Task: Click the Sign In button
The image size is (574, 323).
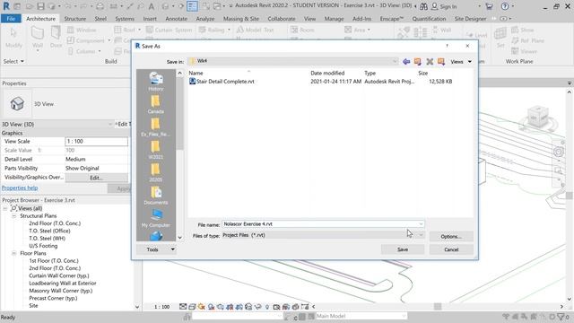Action: pyautogui.click(x=444, y=6)
